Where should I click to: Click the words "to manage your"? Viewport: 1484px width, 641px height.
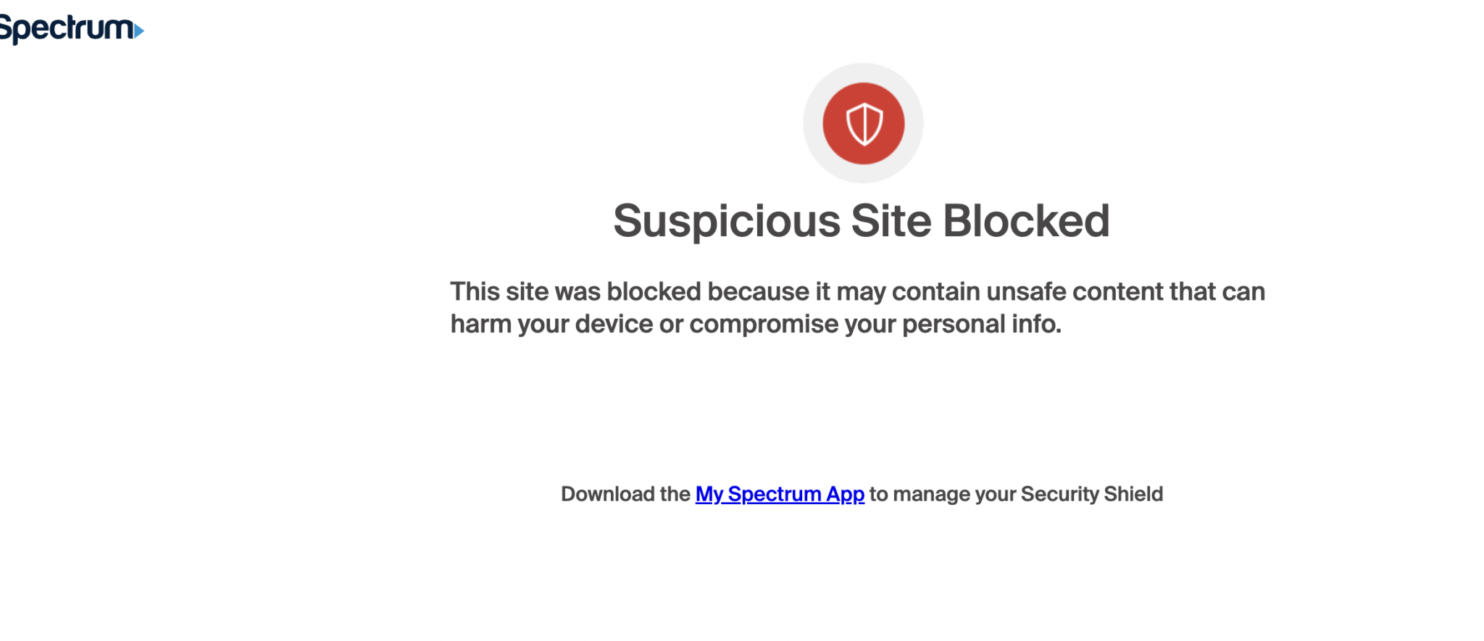pos(942,494)
